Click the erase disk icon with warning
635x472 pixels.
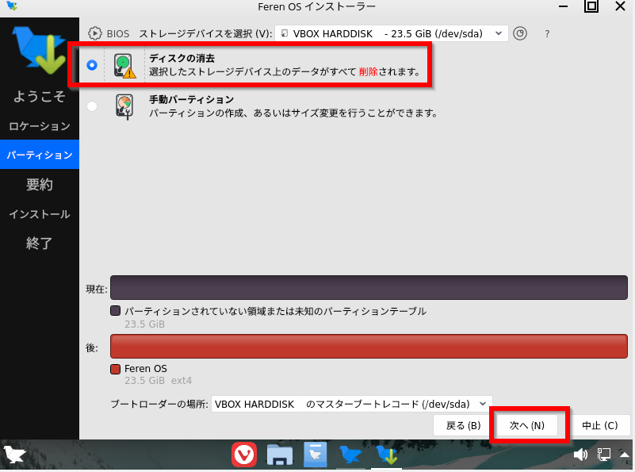pyautogui.click(x=124, y=65)
